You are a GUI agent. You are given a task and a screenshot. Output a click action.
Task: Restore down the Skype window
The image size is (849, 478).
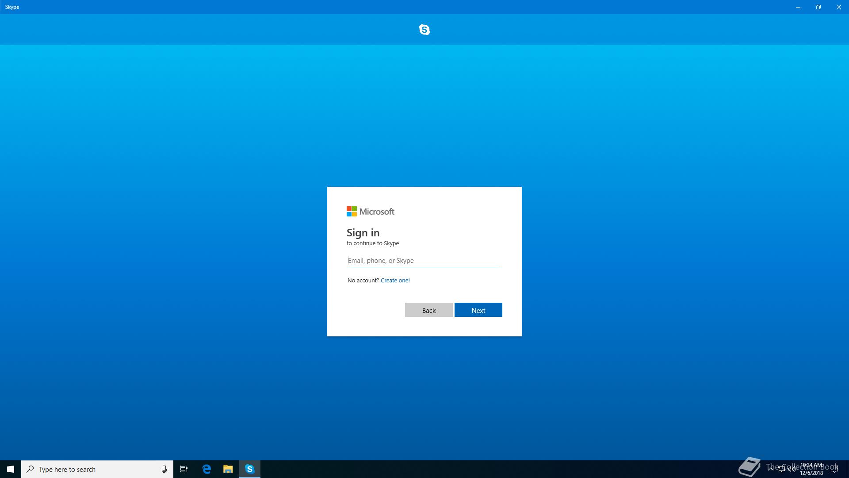pyautogui.click(x=818, y=7)
